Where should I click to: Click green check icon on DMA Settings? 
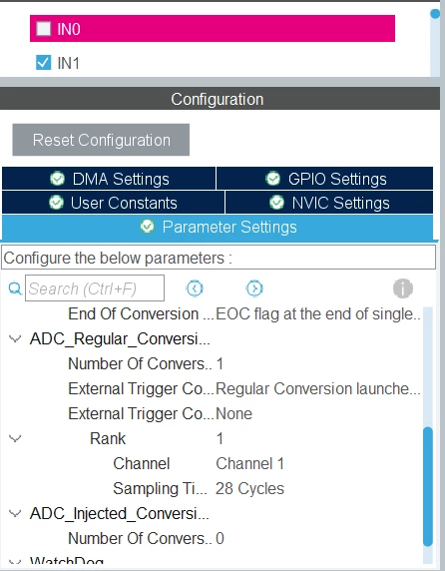pyautogui.click(x=58, y=179)
